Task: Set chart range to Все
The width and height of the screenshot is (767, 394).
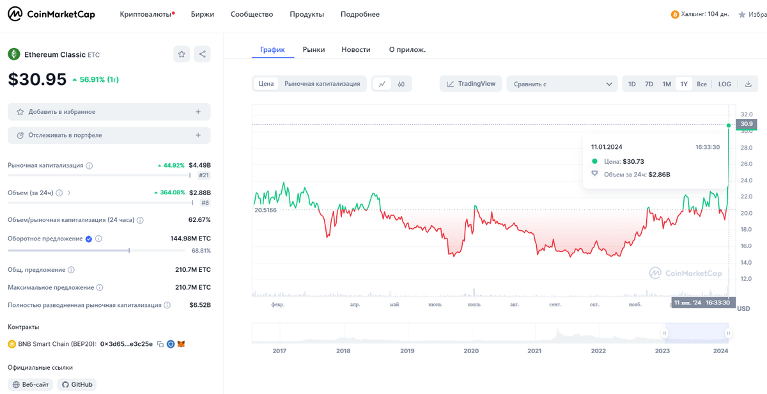Action: [702, 84]
